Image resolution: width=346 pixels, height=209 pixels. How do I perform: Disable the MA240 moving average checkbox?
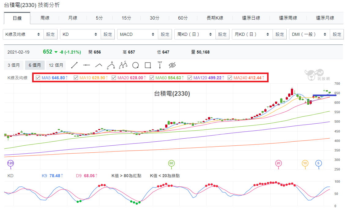(230, 78)
